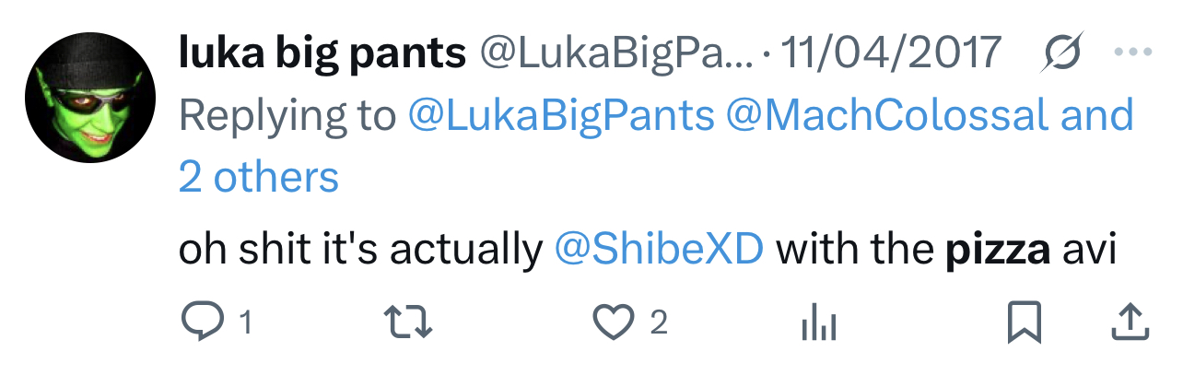Image resolution: width=1183 pixels, height=375 pixels.
Task: Open the view analytics bar chart icon
Action: pos(818,322)
